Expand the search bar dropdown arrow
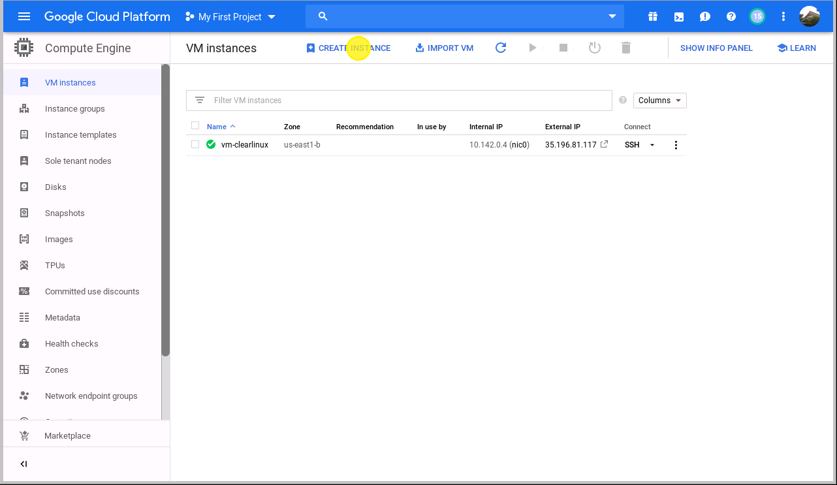Viewport: 837px width, 485px height. [x=612, y=17]
